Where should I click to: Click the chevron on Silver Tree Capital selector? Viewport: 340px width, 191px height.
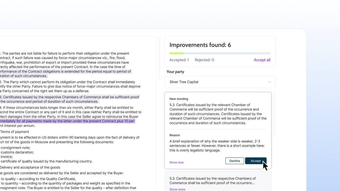[x=269, y=82]
